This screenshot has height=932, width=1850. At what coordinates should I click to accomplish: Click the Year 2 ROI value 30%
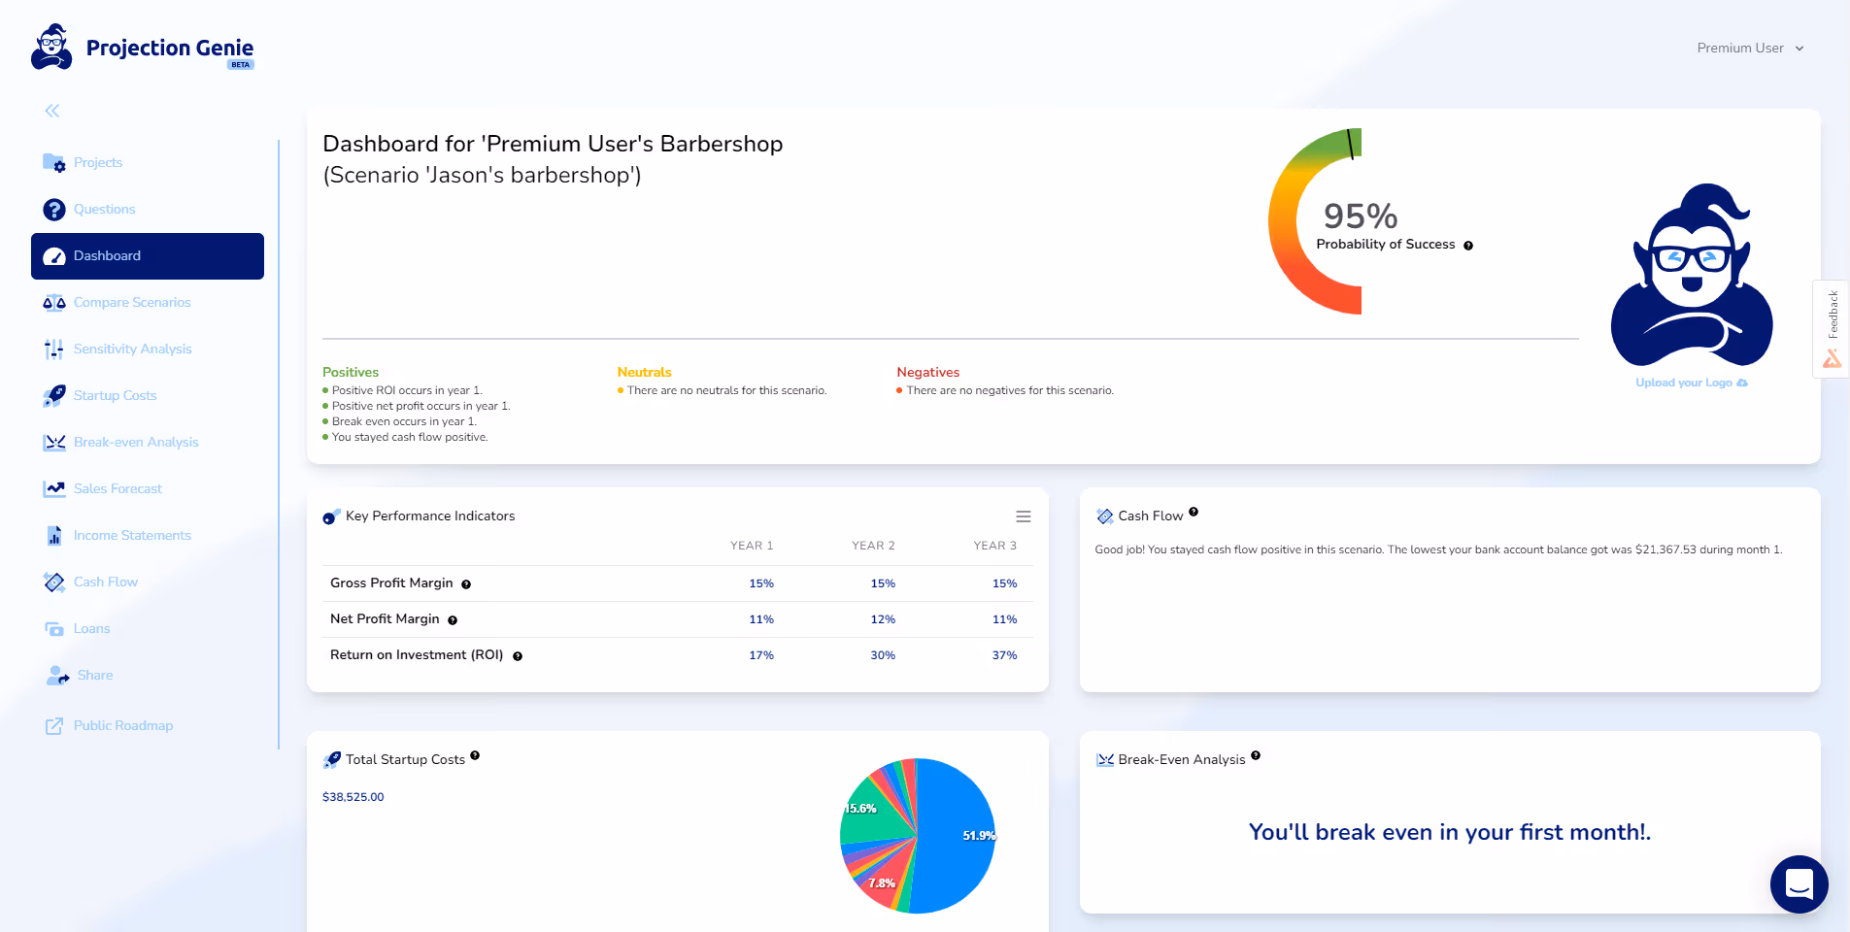point(883,655)
